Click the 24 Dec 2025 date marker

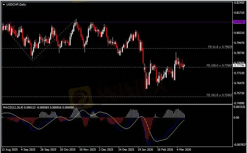tap(126, 150)
